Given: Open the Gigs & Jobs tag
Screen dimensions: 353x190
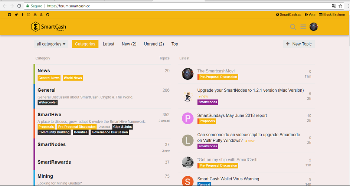Looking at the screenshot, I should (122, 127).
